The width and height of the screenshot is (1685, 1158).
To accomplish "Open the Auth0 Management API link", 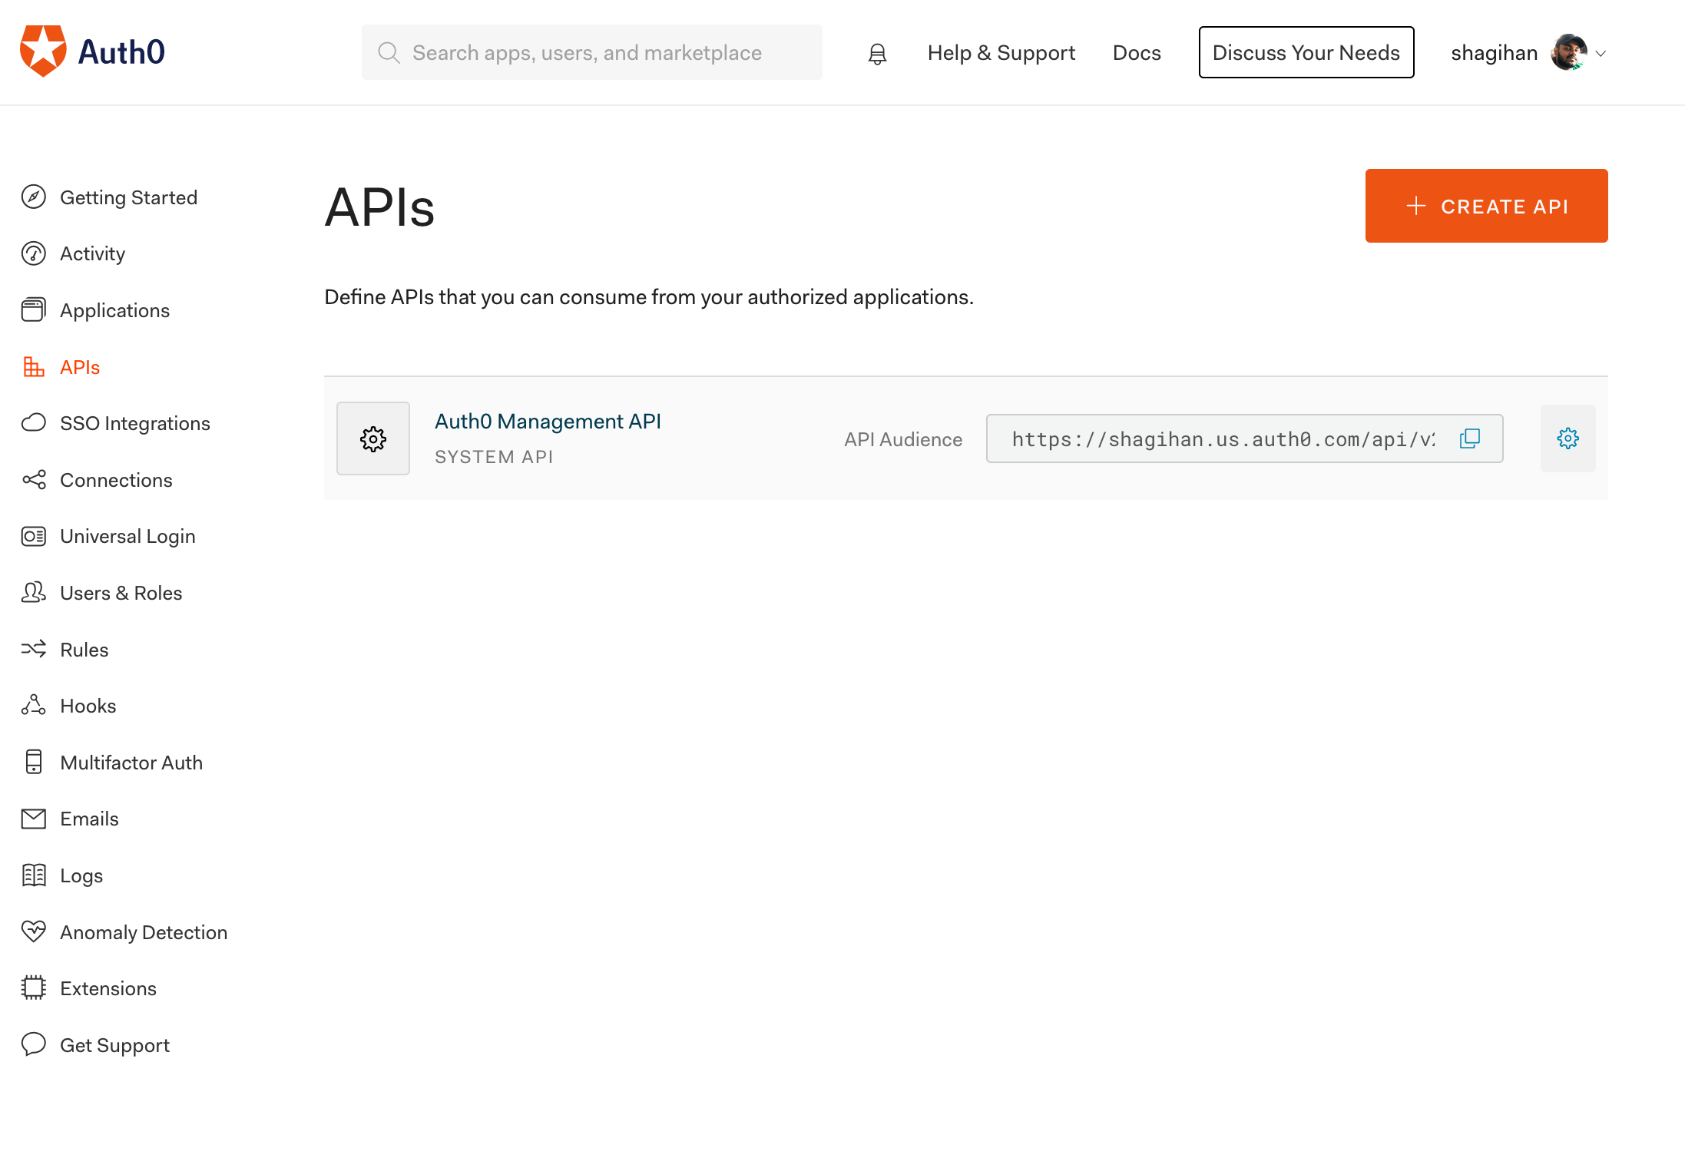I will point(548,421).
